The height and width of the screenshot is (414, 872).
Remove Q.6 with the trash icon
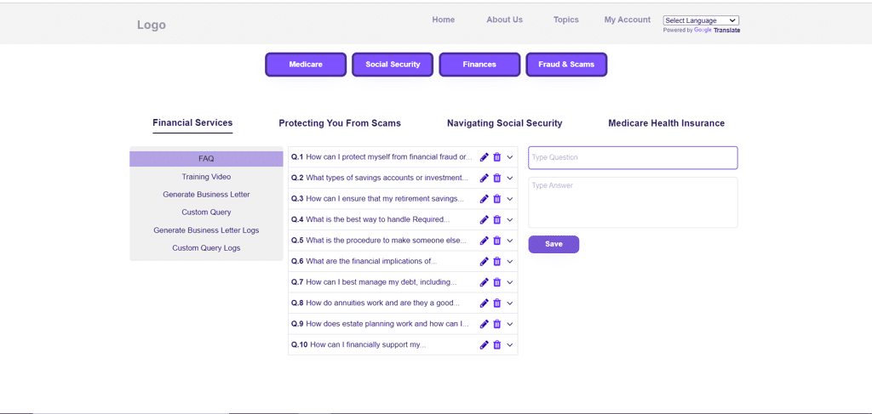tap(497, 262)
